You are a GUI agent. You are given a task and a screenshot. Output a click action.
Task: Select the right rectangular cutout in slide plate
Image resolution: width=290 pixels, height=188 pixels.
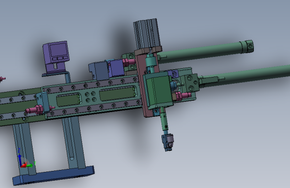pos(118,93)
